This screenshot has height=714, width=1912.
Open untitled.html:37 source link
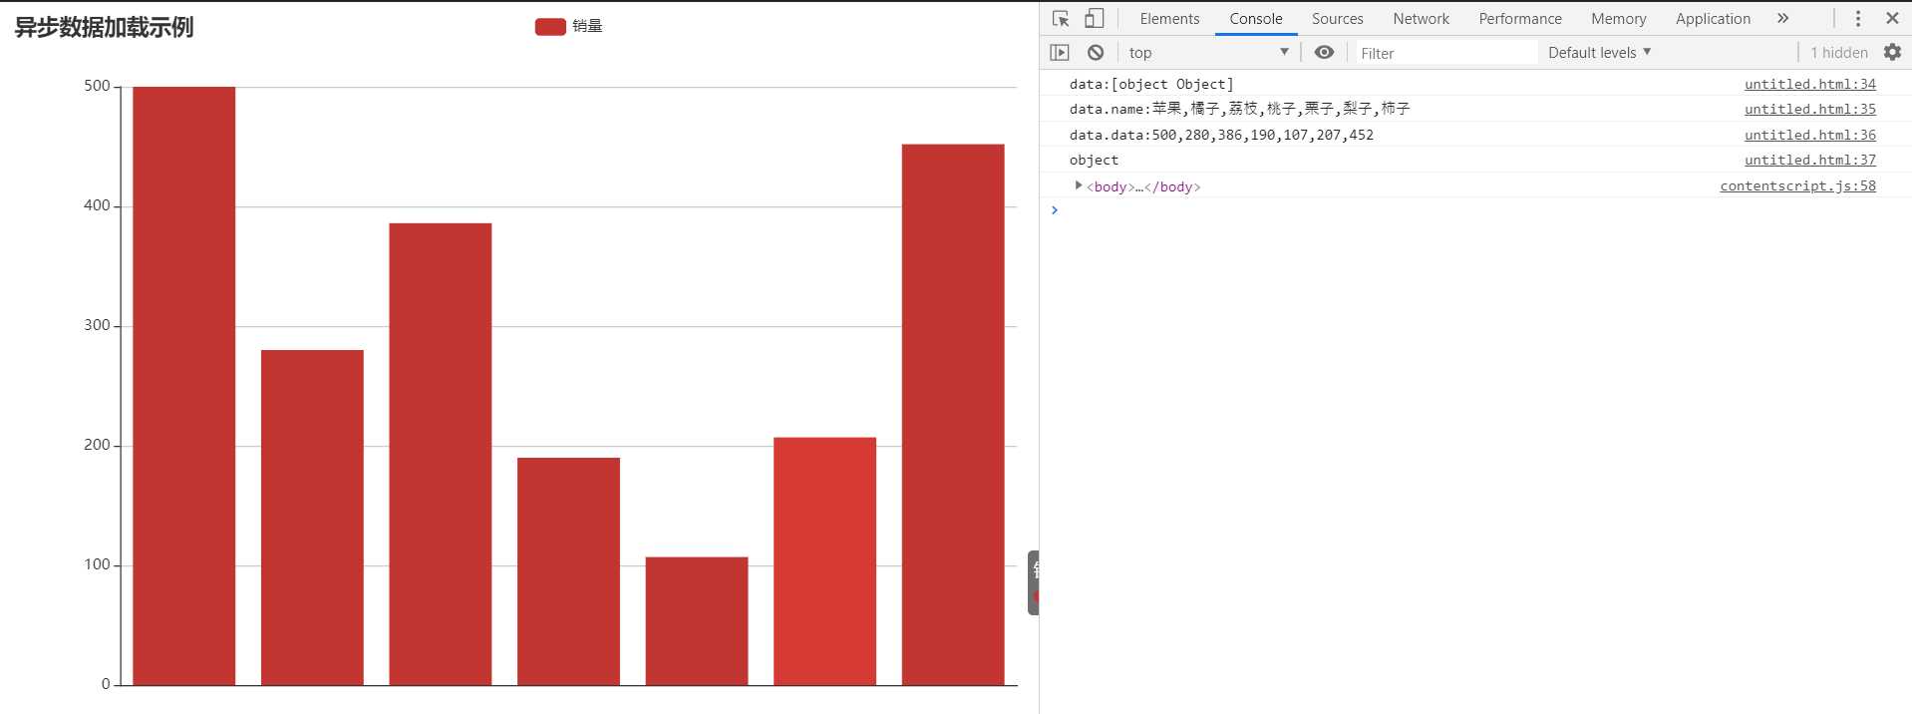pos(1810,161)
